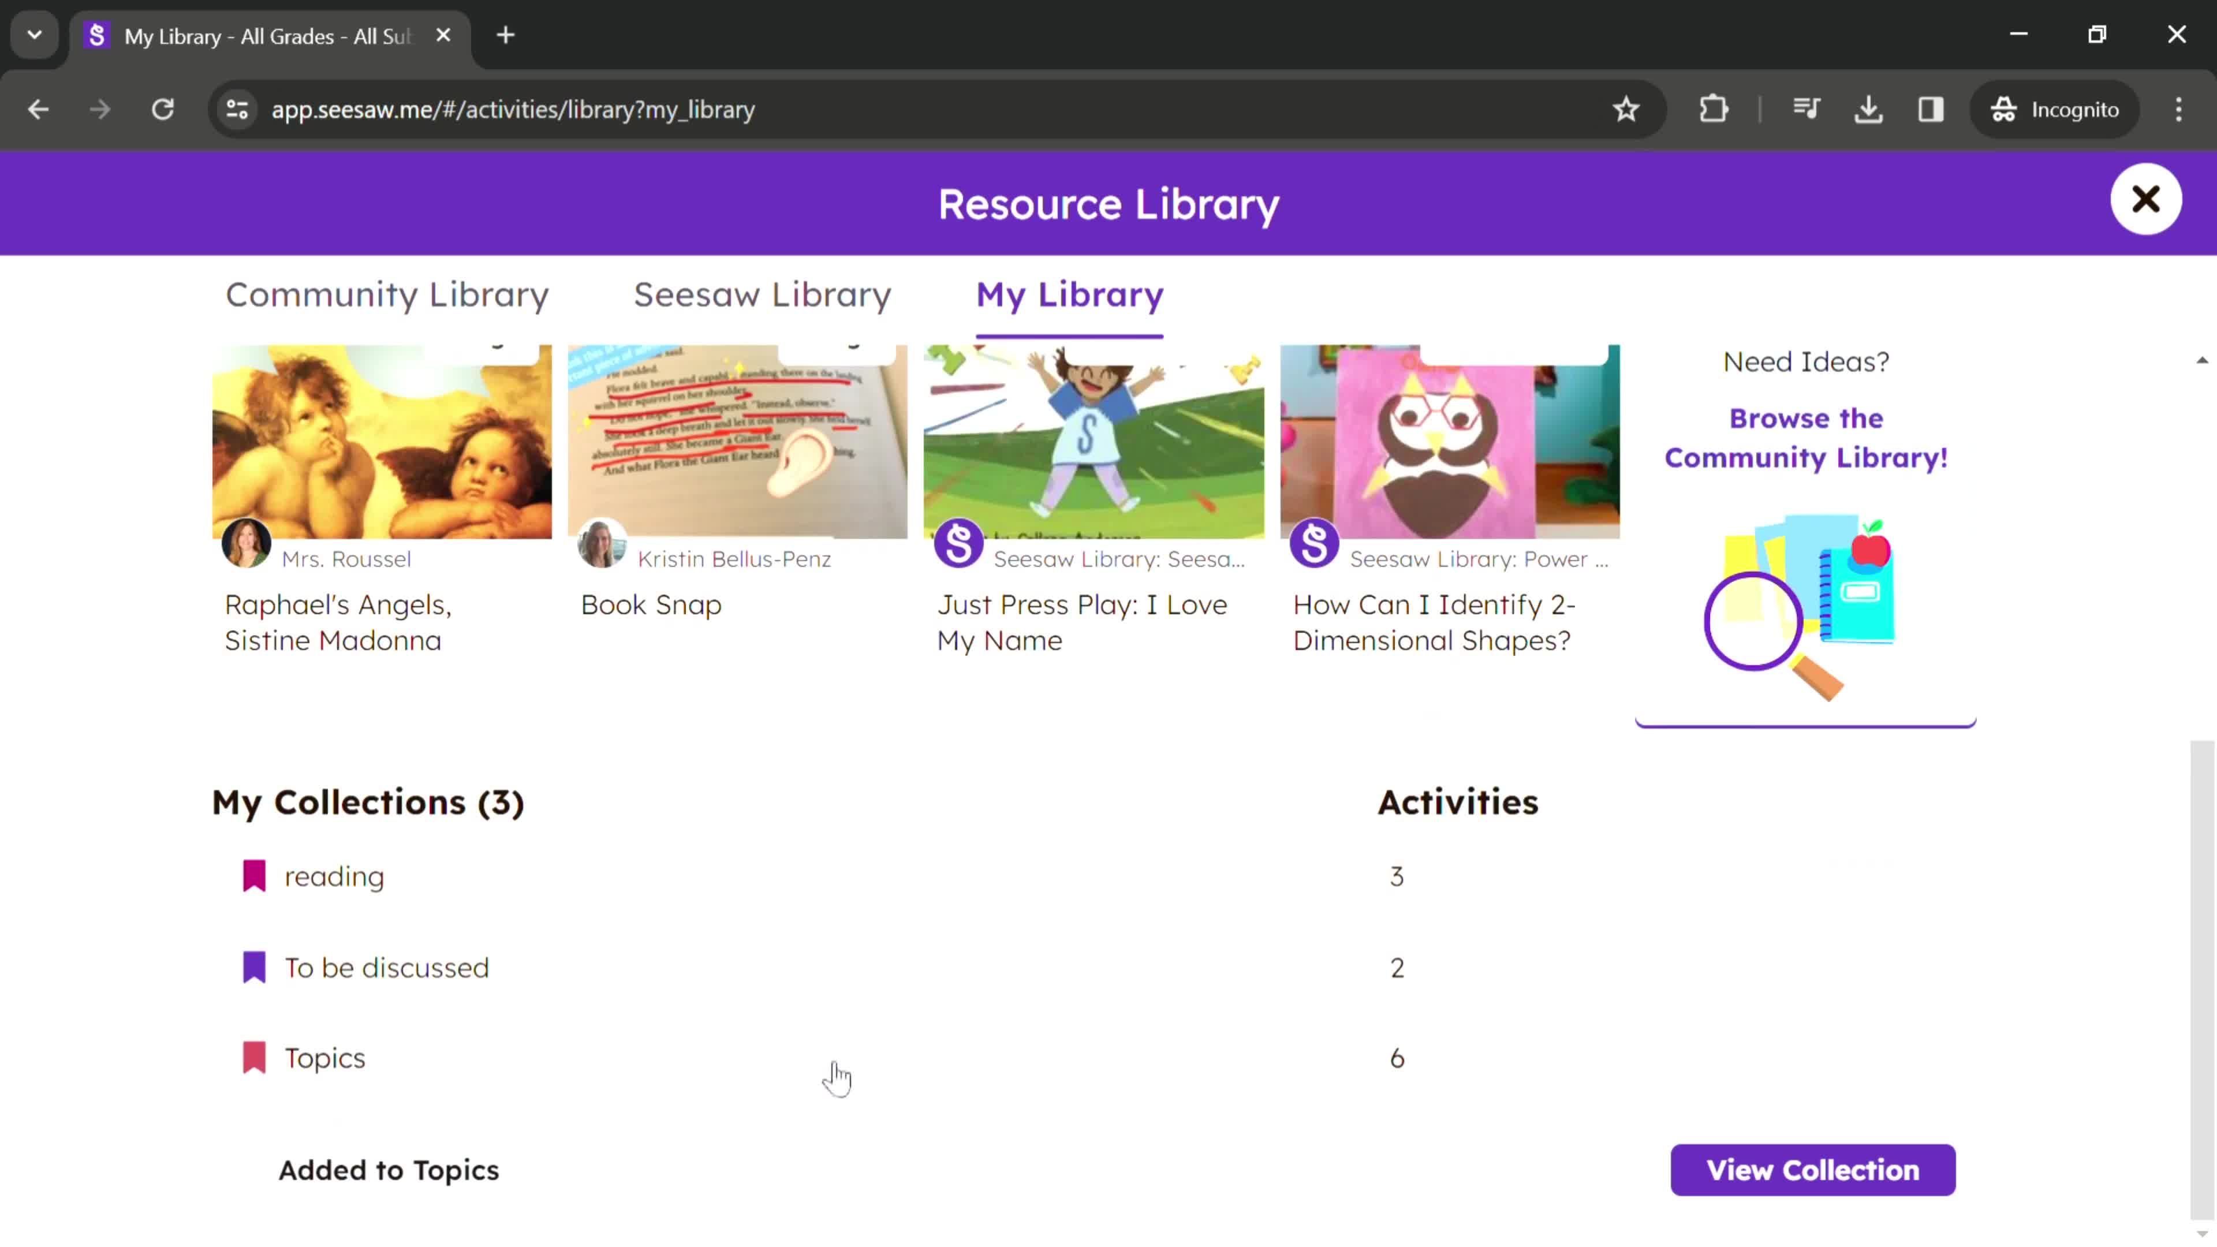Click the Seesaw Library bookmark icon for reading

point(254,875)
